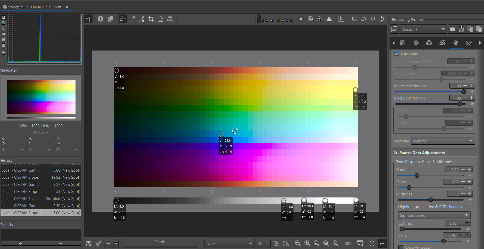Pick the white balance eyedropper tool

click(x=132, y=19)
